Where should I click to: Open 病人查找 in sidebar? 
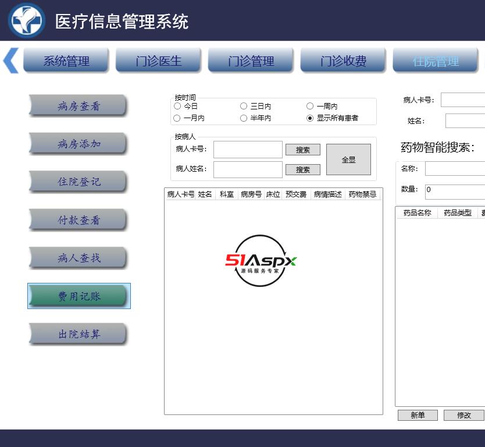coord(78,258)
